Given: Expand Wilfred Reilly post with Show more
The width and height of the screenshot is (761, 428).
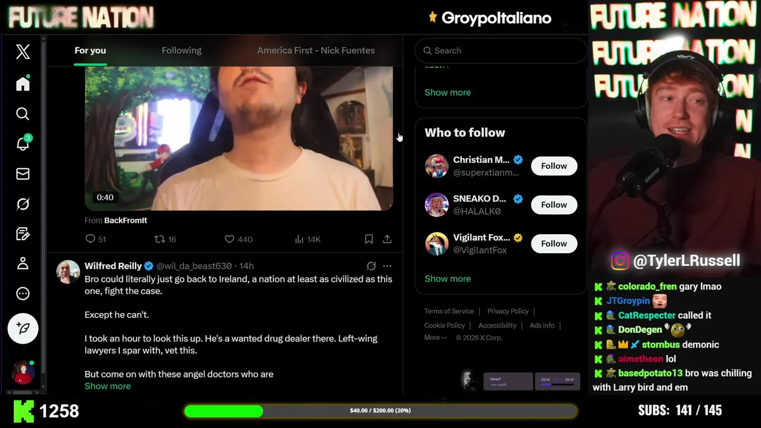Looking at the screenshot, I should tap(108, 386).
